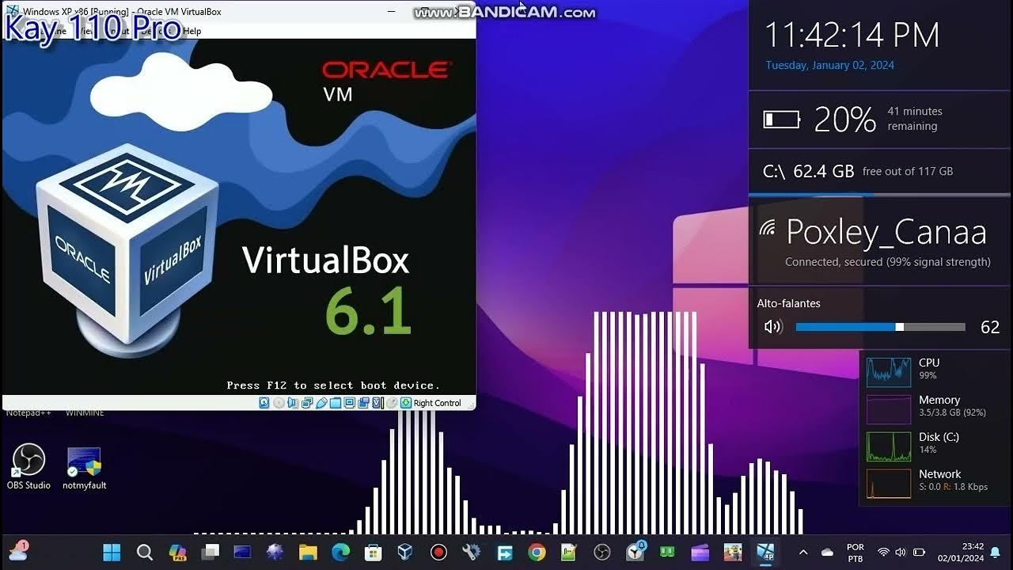
Task: Mute speaker via icon beside volume slider
Action: (x=773, y=327)
